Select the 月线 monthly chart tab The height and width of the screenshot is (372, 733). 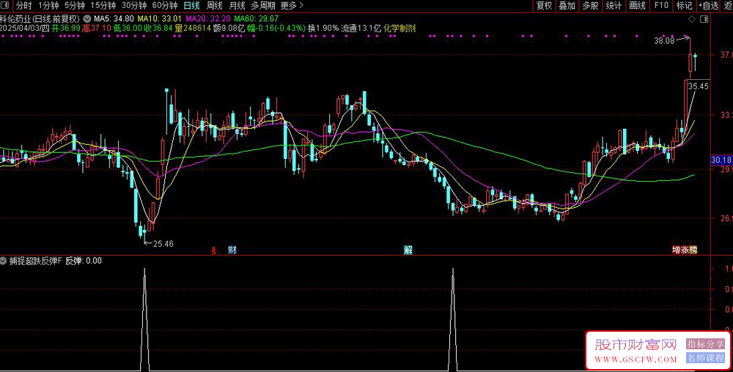237,6
